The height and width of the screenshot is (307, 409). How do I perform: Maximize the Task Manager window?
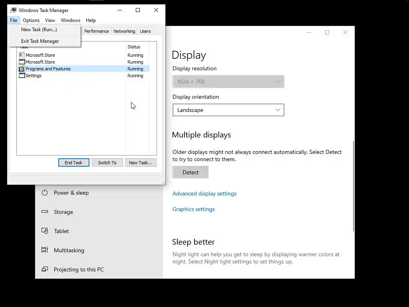138,10
